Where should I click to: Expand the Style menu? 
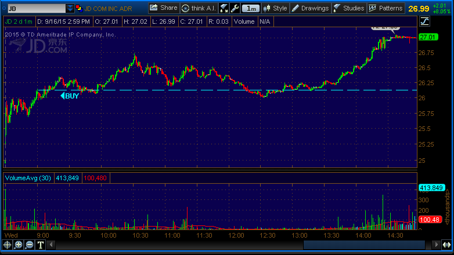275,9
